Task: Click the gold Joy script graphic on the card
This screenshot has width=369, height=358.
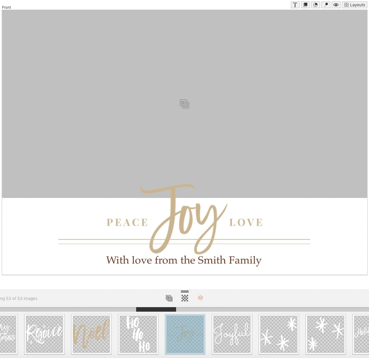Action: click(184, 219)
